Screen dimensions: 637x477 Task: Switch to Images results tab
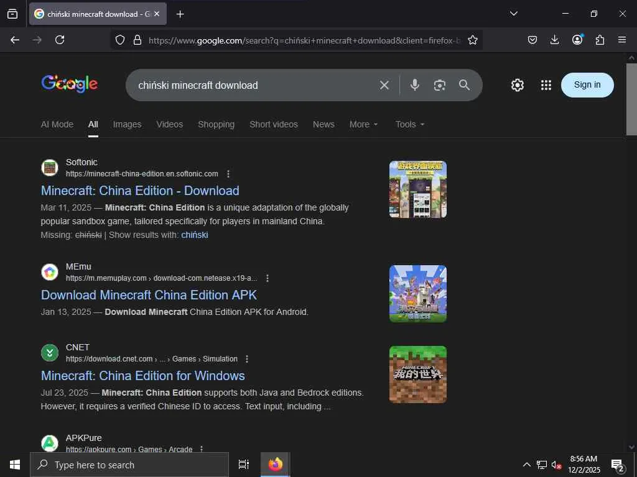(127, 124)
